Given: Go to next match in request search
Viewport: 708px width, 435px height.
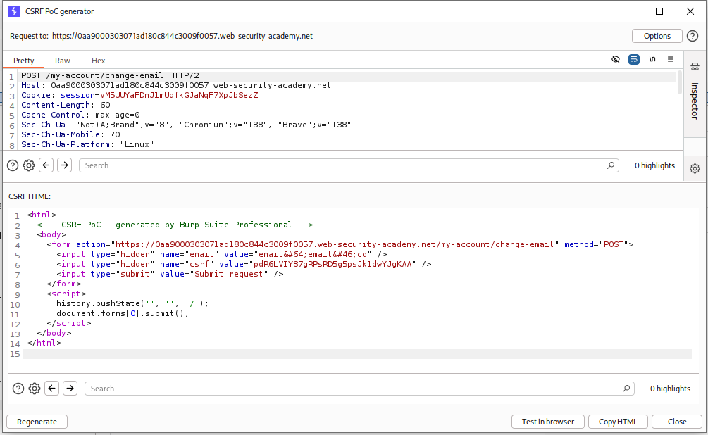Looking at the screenshot, I should click(65, 165).
